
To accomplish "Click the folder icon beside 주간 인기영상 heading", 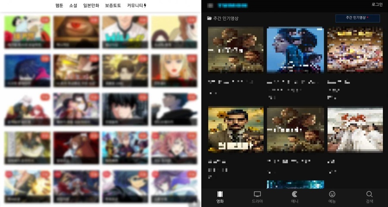I will point(210,18).
